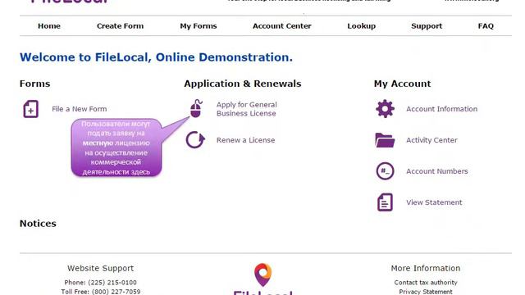
Task: Open FAQ from the navigation bar
Action: pyautogui.click(x=486, y=25)
